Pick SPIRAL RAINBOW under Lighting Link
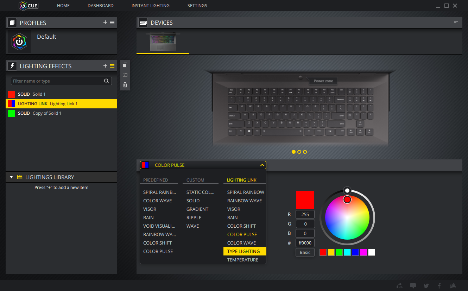 tap(245, 192)
